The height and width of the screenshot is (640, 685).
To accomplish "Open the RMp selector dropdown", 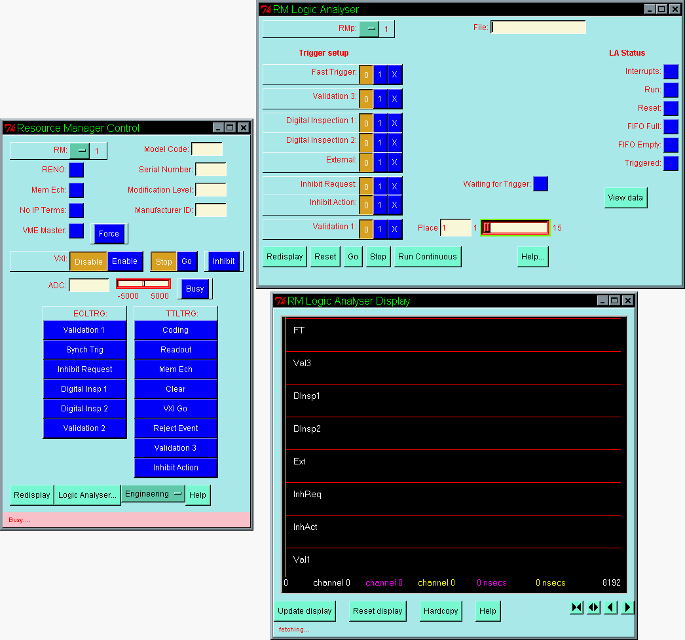I will coord(369,29).
